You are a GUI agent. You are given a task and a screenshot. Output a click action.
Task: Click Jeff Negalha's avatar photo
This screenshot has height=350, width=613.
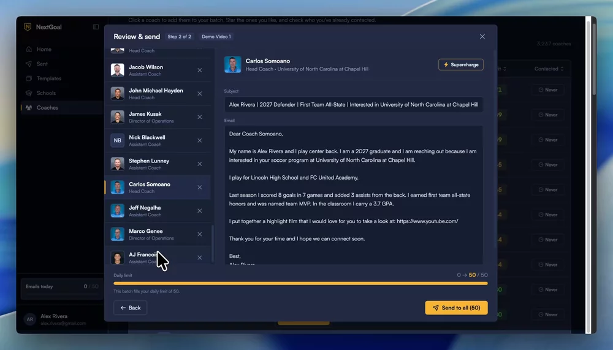point(117,211)
